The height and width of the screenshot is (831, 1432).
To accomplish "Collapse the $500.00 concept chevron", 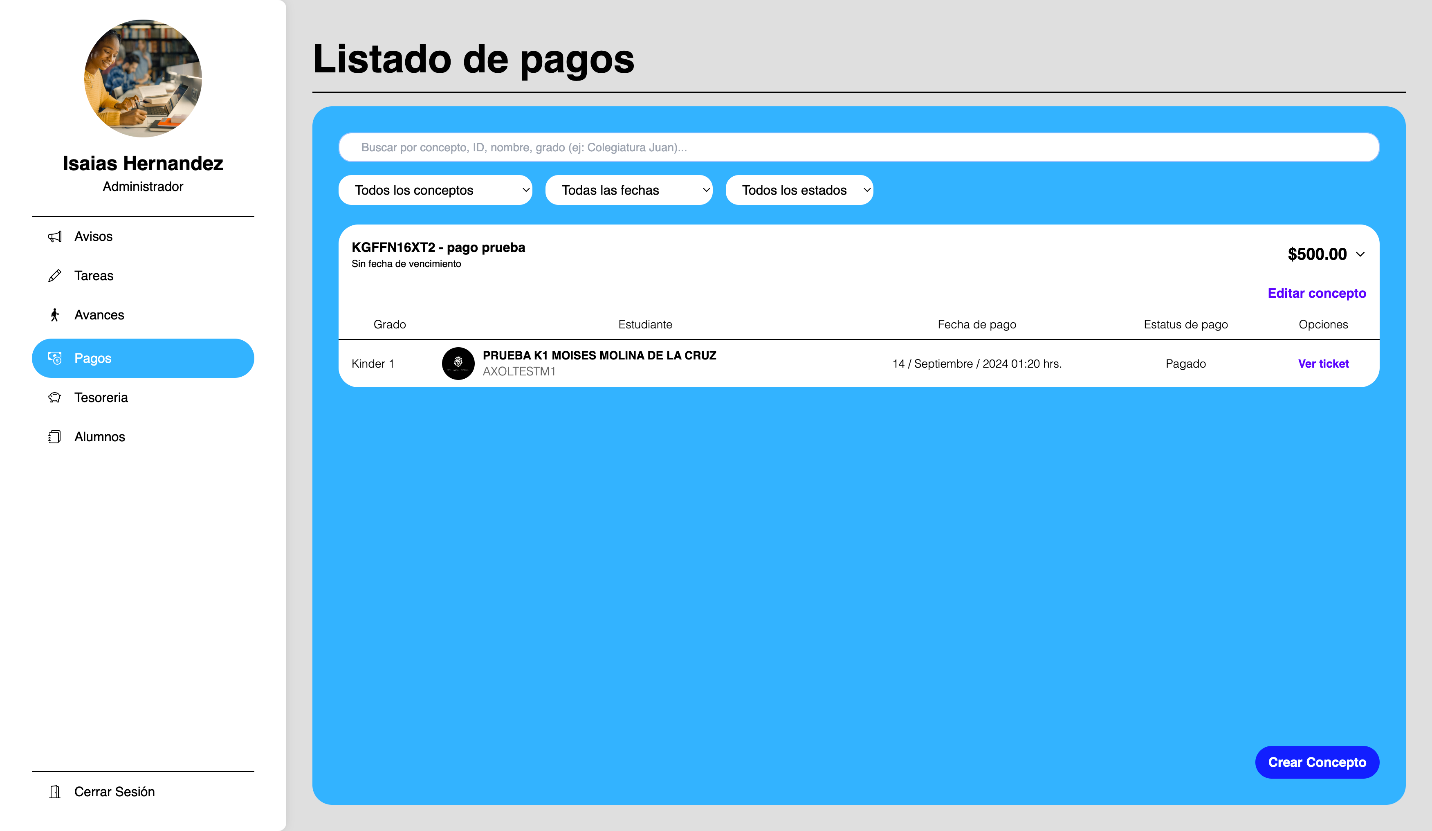I will 1360,254.
